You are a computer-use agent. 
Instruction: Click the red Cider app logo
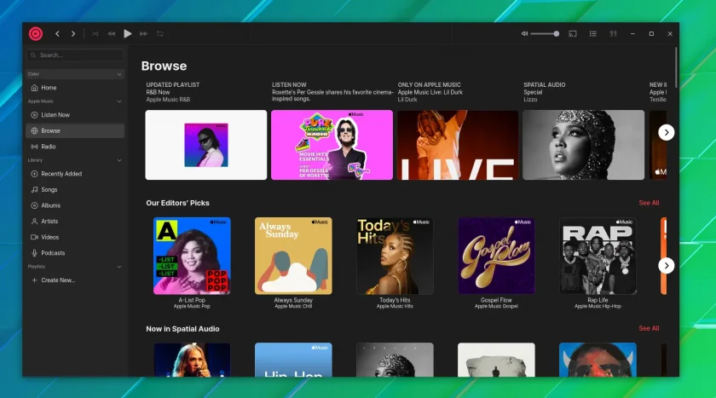point(36,34)
